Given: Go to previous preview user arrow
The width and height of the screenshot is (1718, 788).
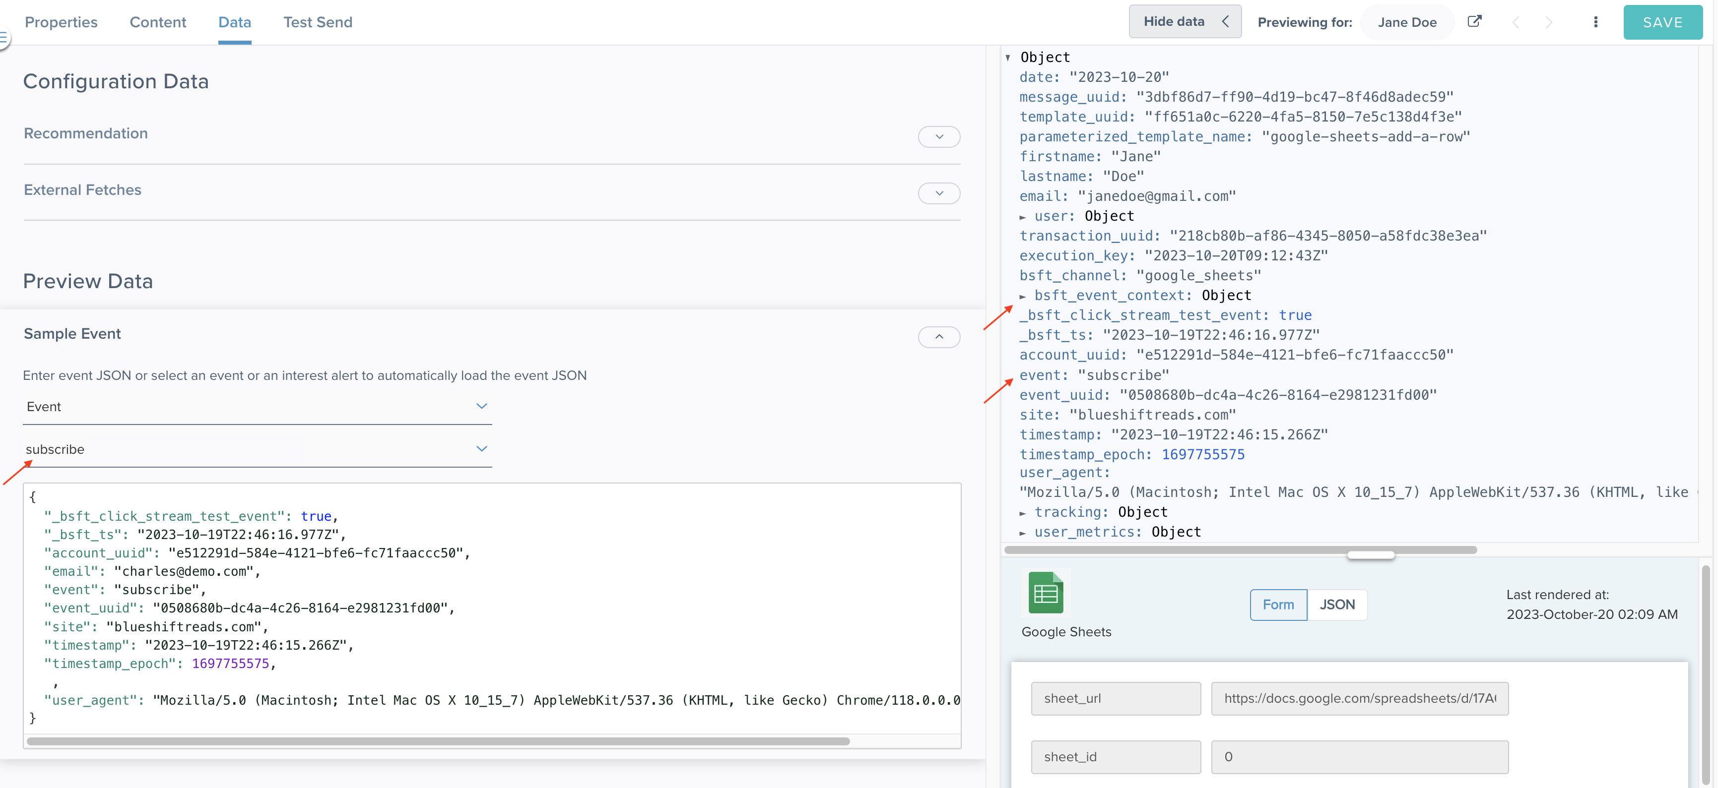Looking at the screenshot, I should (x=1515, y=22).
